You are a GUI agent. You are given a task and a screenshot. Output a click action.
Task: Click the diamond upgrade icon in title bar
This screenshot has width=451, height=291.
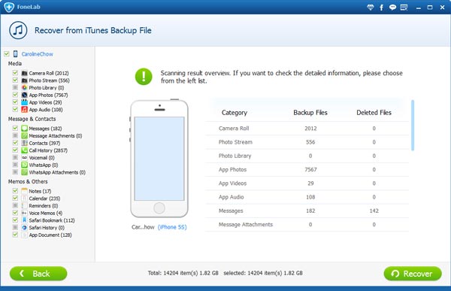click(371, 8)
